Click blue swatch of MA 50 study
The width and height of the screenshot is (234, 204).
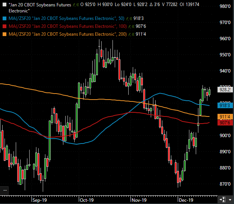4,18
